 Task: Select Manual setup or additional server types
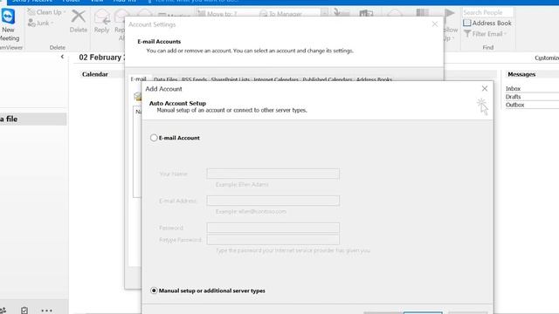tap(154, 290)
